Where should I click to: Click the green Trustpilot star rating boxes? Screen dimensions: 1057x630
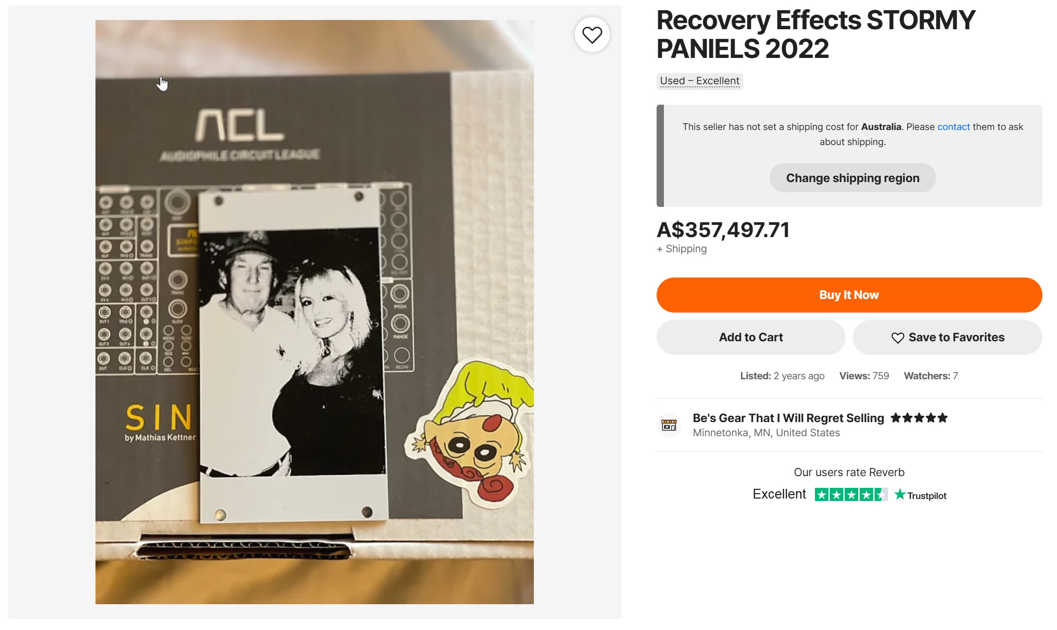coord(850,495)
